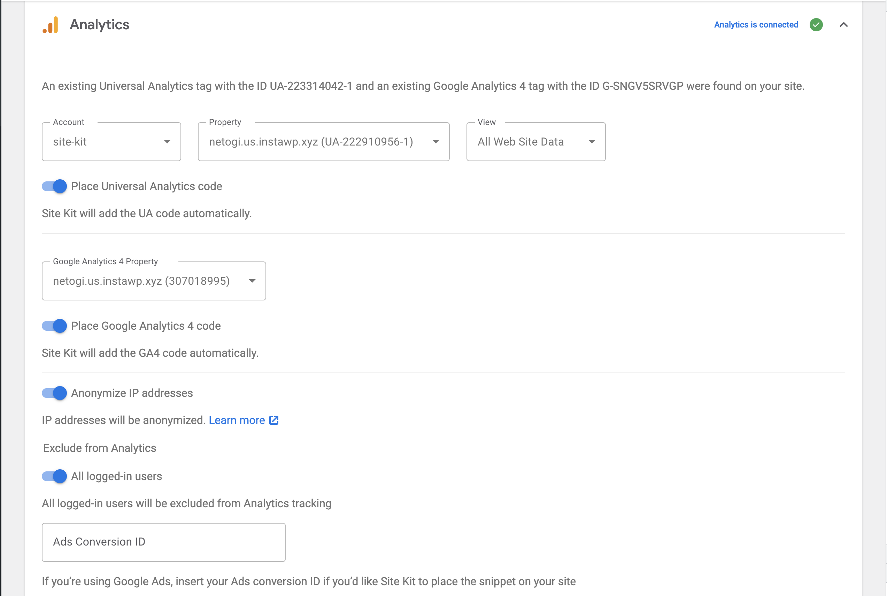
Task: Toggle Place Google Analytics 4 code
Action: (x=54, y=326)
